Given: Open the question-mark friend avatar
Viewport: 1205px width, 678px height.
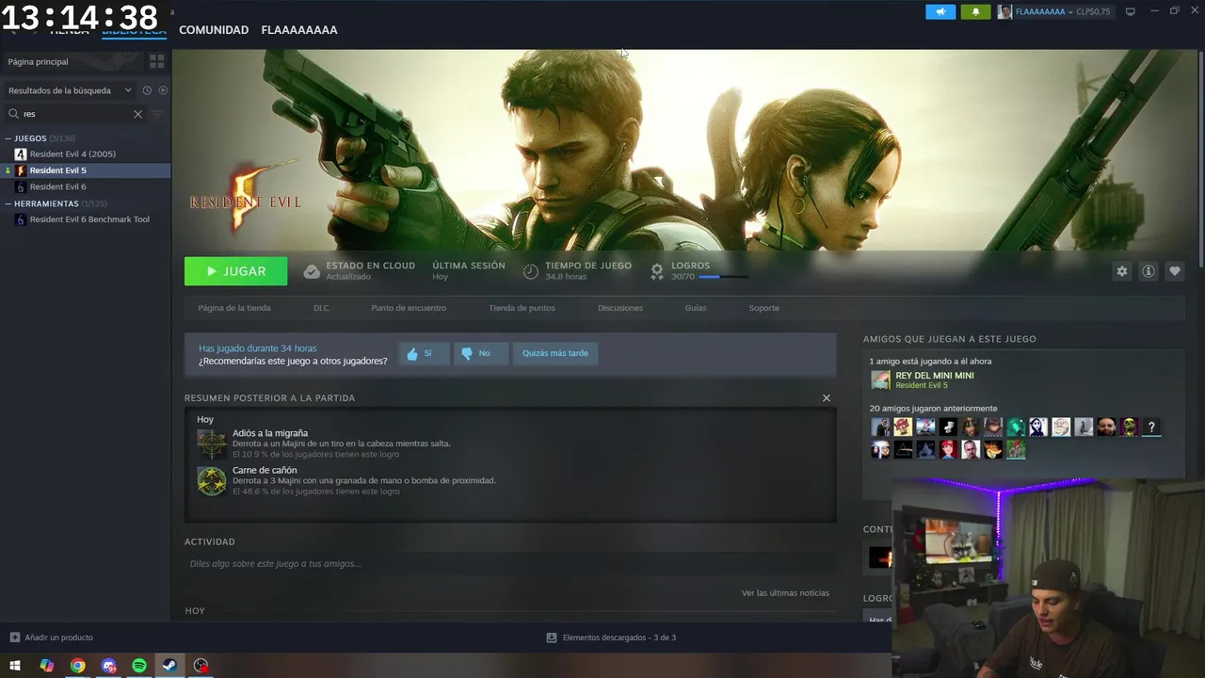Looking at the screenshot, I should [x=1151, y=428].
